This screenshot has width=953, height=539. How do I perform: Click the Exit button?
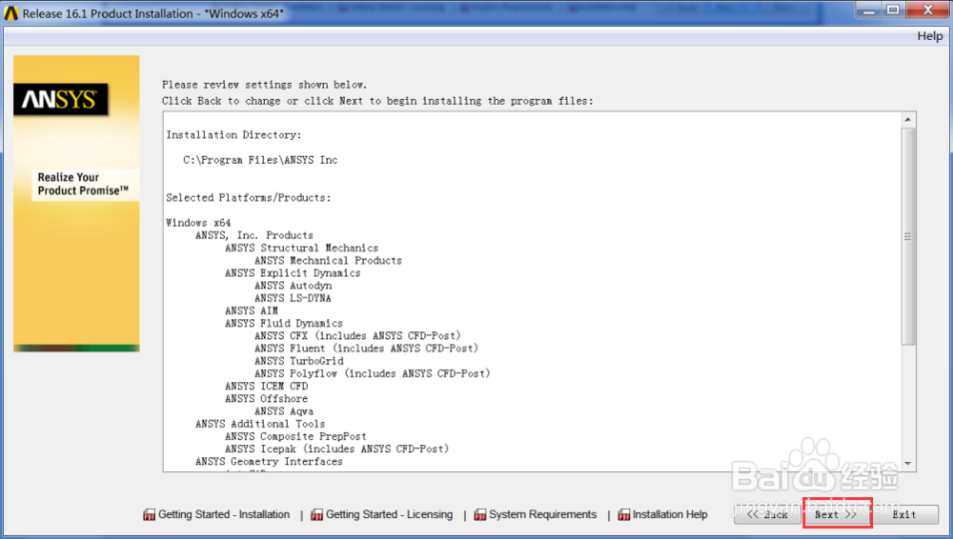coord(904,514)
